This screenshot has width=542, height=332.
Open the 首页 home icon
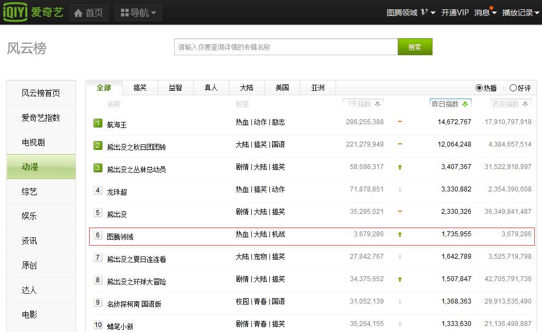[79, 12]
